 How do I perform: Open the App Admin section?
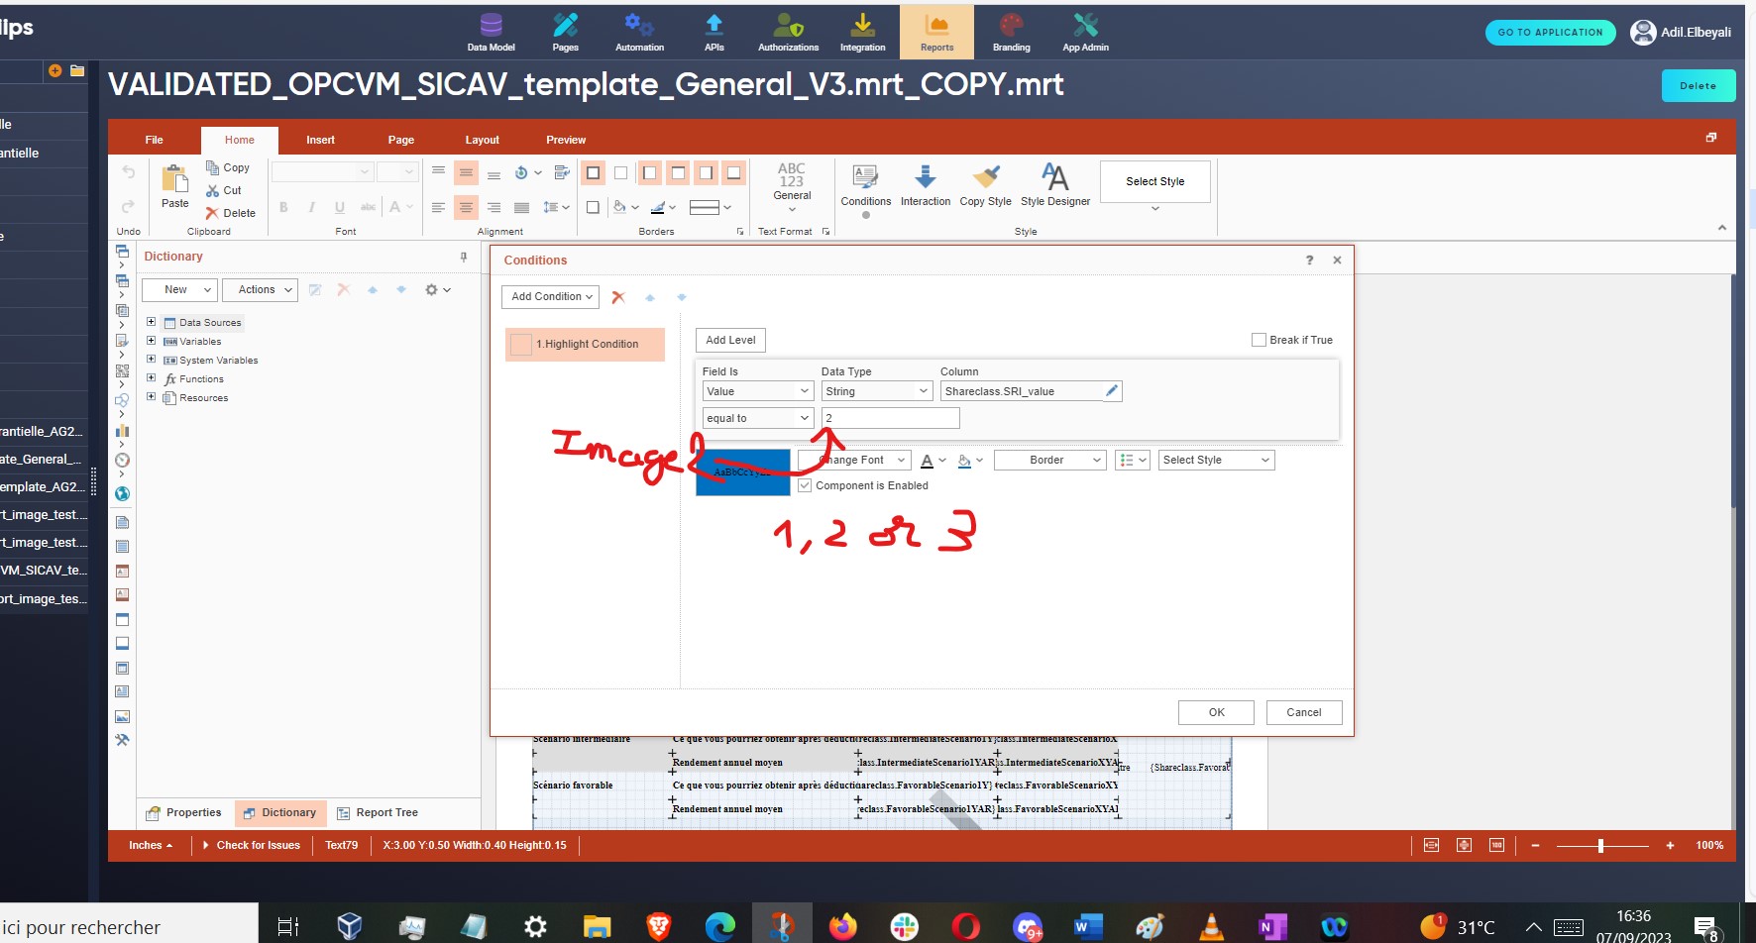click(1085, 32)
